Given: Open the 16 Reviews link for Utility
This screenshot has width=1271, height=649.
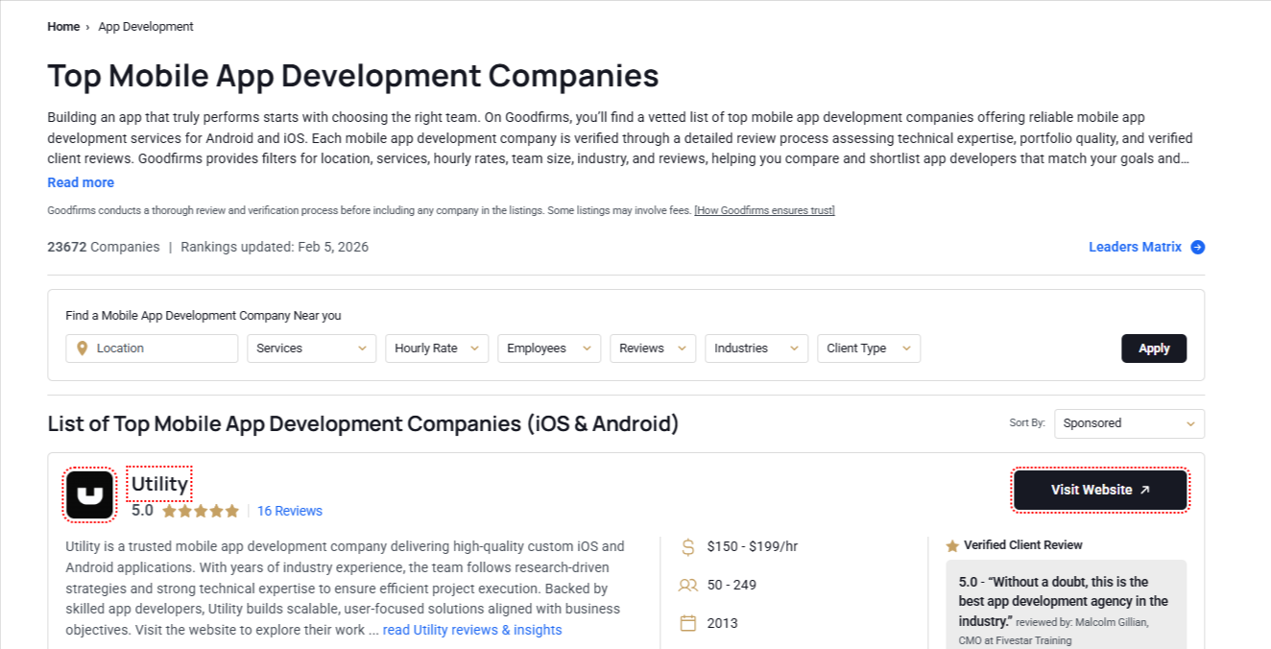Looking at the screenshot, I should coord(290,511).
